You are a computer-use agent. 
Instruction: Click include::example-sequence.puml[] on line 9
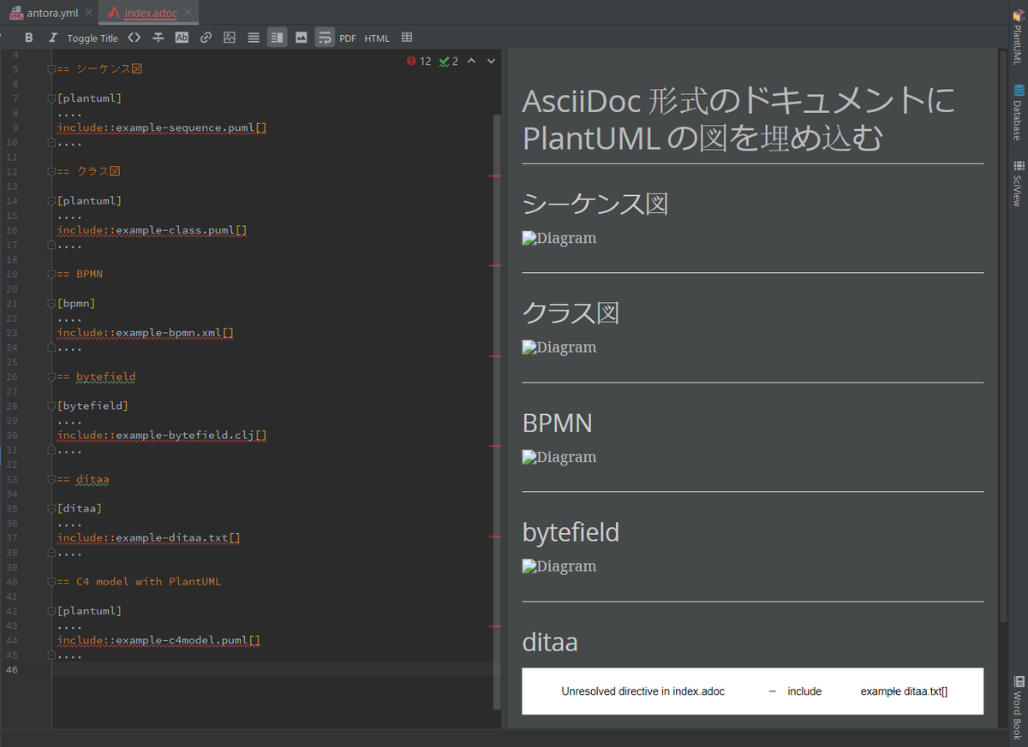(x=162, y=127)
